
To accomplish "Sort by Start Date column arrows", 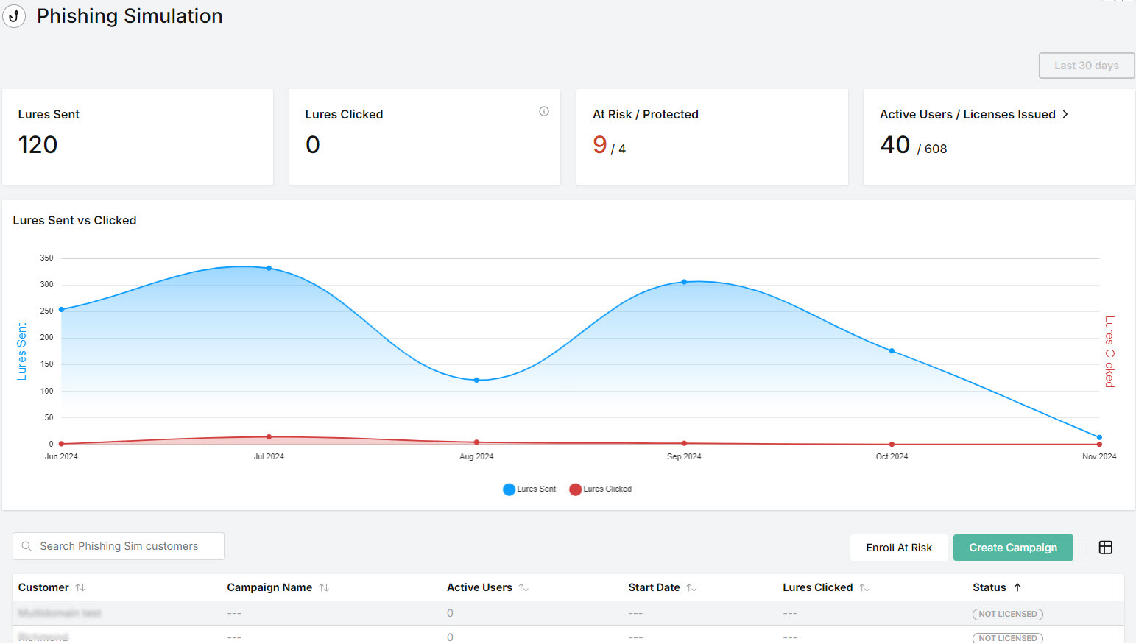I will 691,587.
